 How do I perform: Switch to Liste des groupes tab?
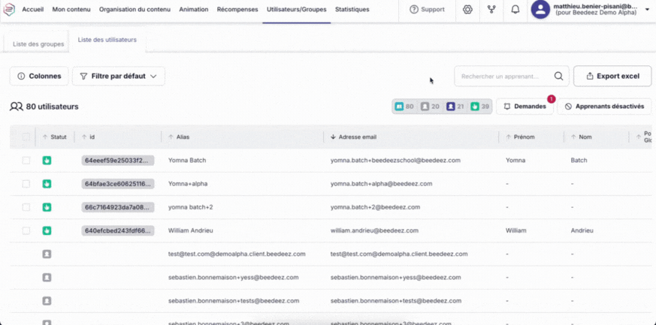click(38, 44)
